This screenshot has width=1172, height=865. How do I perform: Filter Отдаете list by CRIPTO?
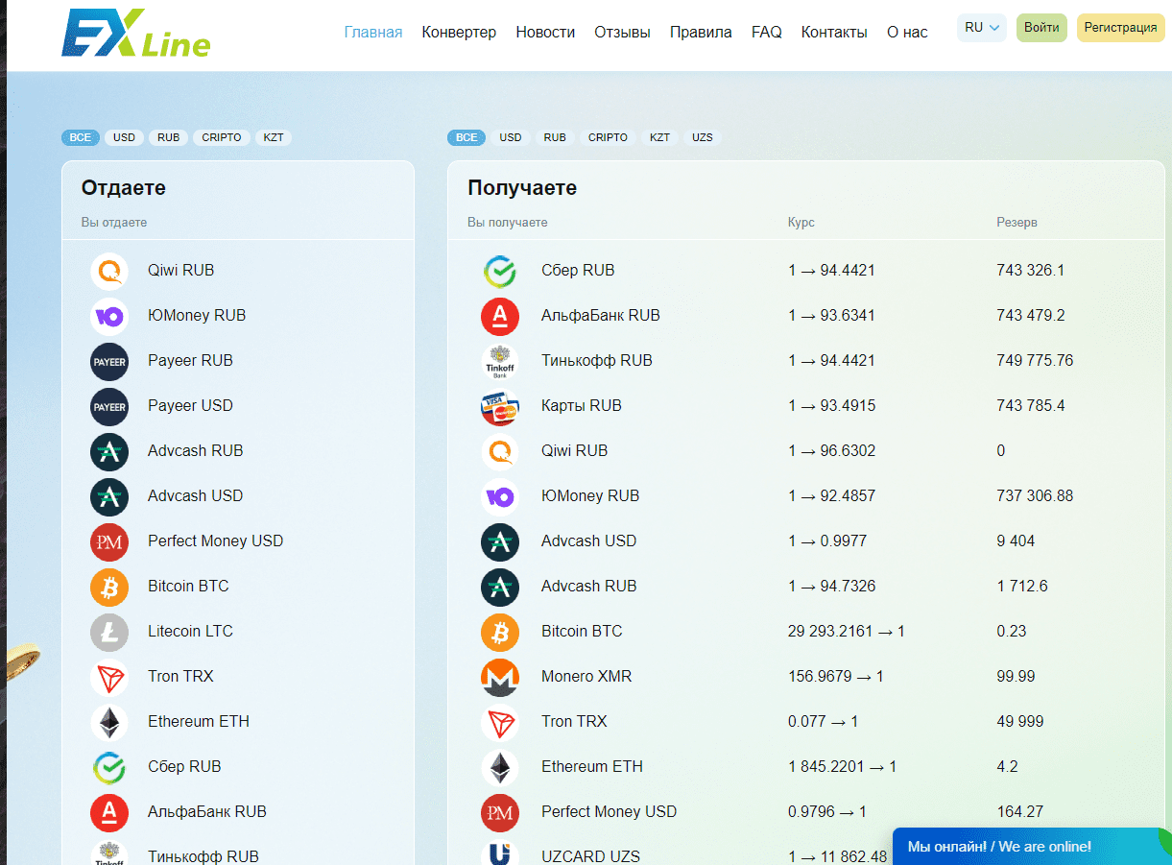(222, 137)
